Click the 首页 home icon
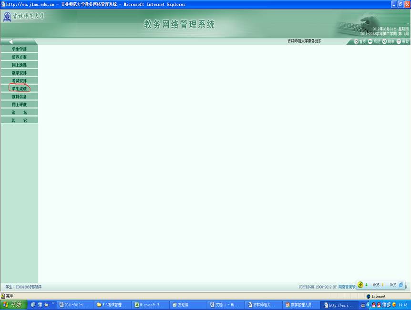Screen dimensions: 411x310 360,42
